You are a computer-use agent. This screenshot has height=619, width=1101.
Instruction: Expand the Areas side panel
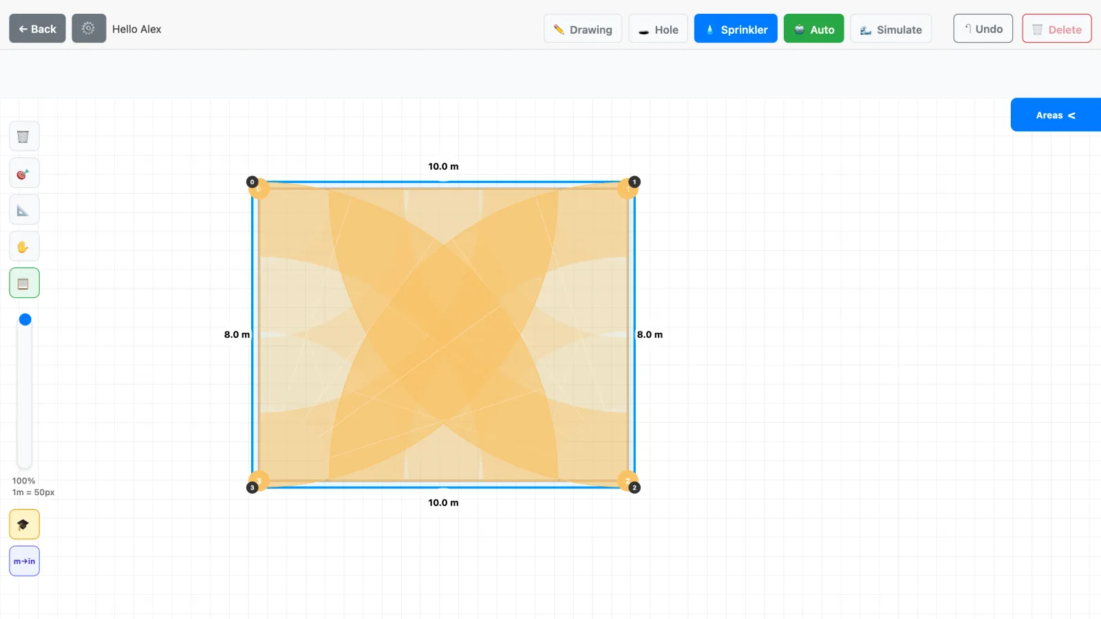(x=1056, y=115)
